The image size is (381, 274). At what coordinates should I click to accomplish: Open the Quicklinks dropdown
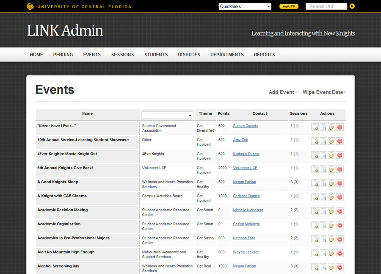[x=245, y=6]
